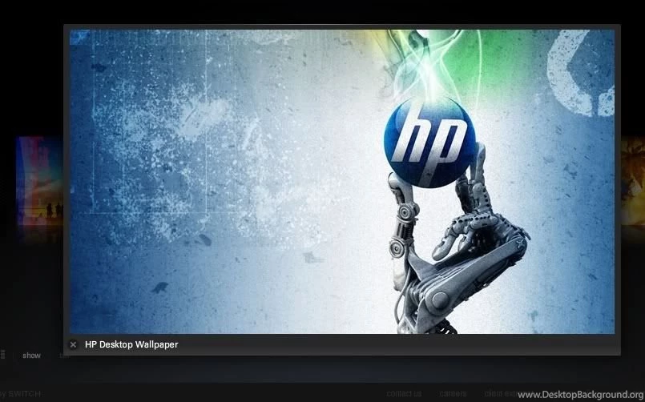Open the "careers" footer link
Screen dimensions: 645x402
pos(453,394)
